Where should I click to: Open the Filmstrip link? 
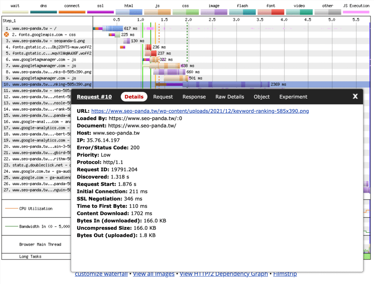tap(285, 274)
